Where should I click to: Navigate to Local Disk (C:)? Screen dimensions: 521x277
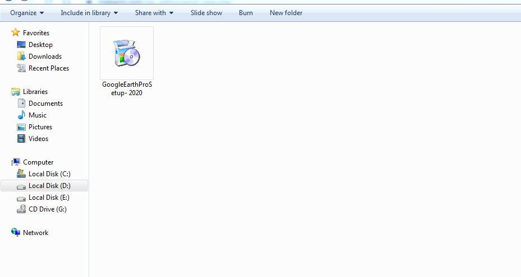(49, 174)
